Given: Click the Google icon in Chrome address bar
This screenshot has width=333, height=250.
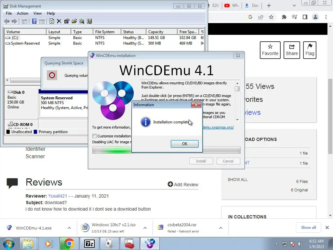Looking at the screenshot, I should [250, 17].
